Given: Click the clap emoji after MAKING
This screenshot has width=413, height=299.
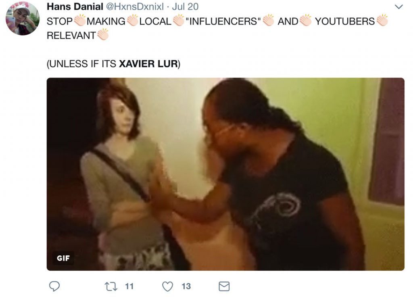Looking at the screenshot, I should click(x=132, y=20).
